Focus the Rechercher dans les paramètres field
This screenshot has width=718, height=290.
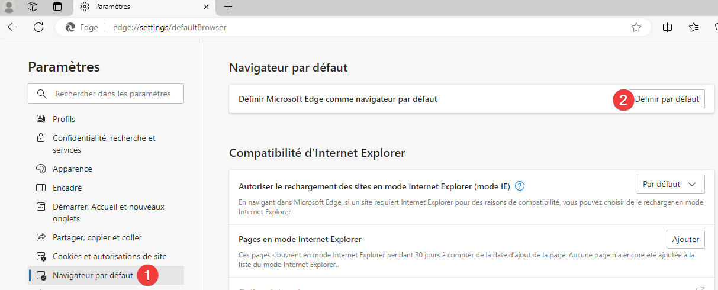click(x=106, y=94)
